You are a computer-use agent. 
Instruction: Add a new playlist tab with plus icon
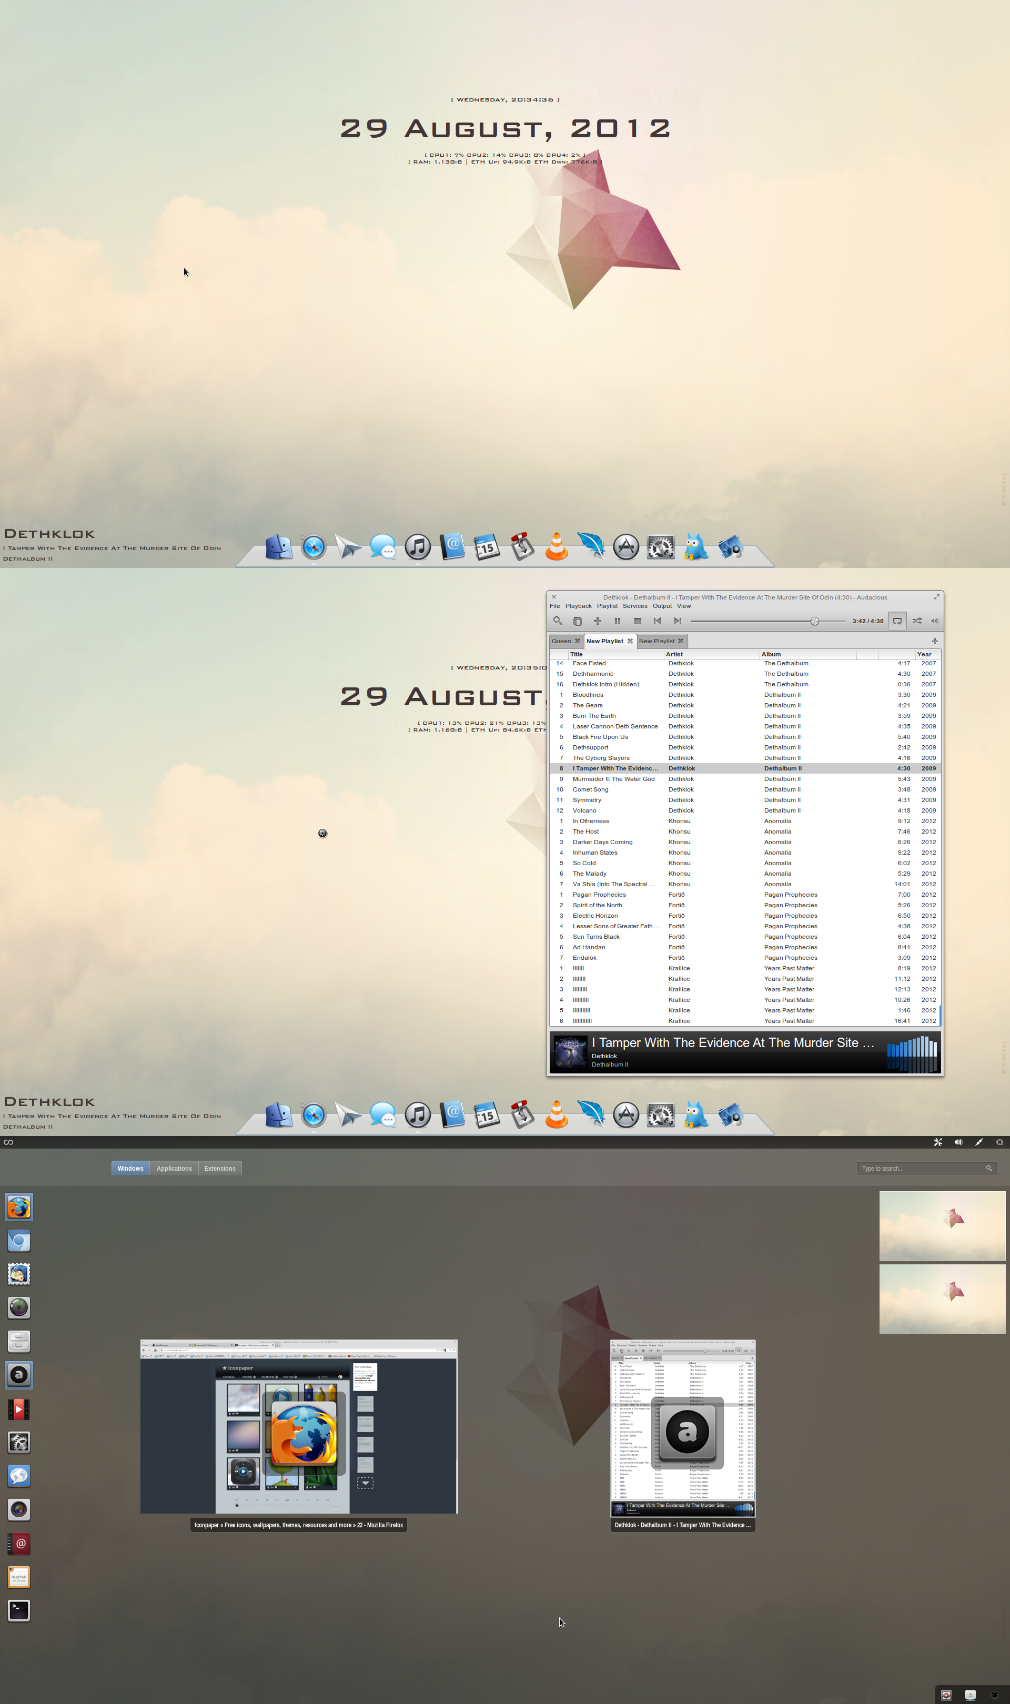tap(934, 641)
